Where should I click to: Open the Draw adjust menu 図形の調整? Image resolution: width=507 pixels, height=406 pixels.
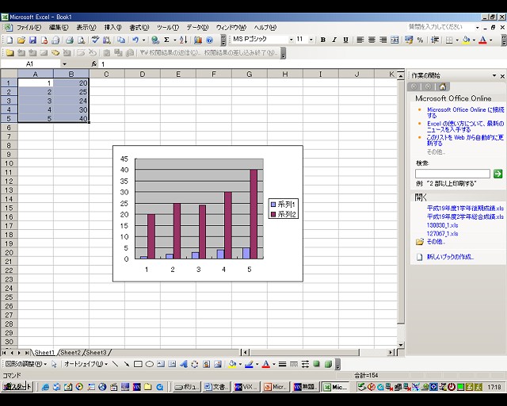pyautogui.click(x=26, y=364)
